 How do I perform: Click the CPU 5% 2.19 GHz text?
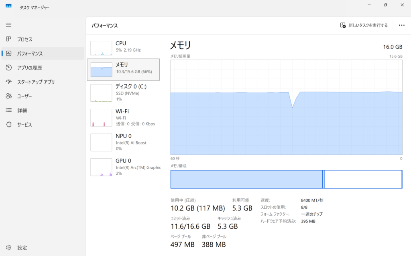click(128, 50)
